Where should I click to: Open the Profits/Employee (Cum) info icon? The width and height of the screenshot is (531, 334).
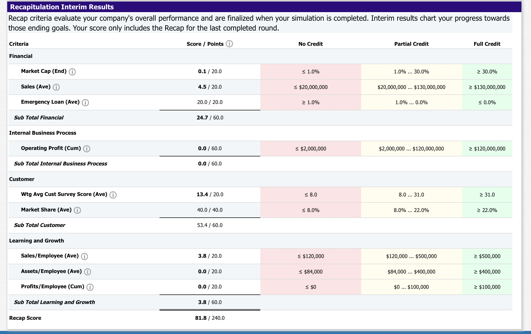tap(90, 287)
